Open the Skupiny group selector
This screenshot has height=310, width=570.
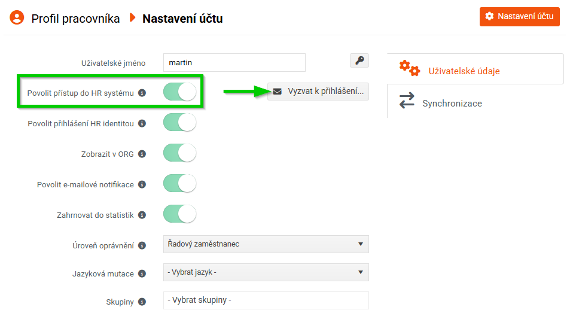tap(266, 300)
